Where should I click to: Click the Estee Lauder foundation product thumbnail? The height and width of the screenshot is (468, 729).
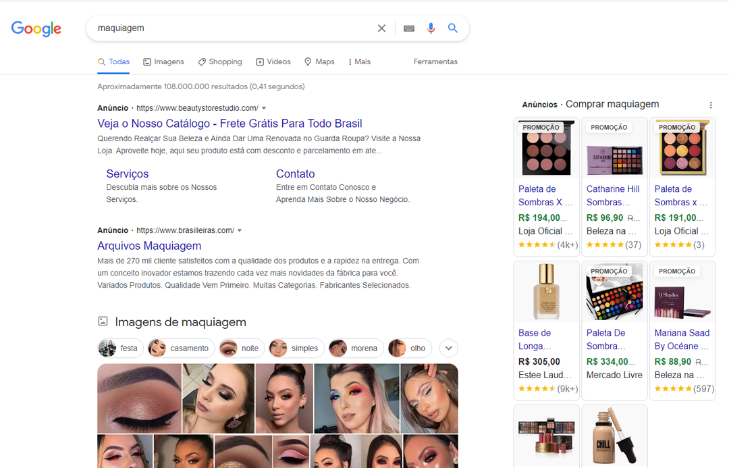(546, 292)
